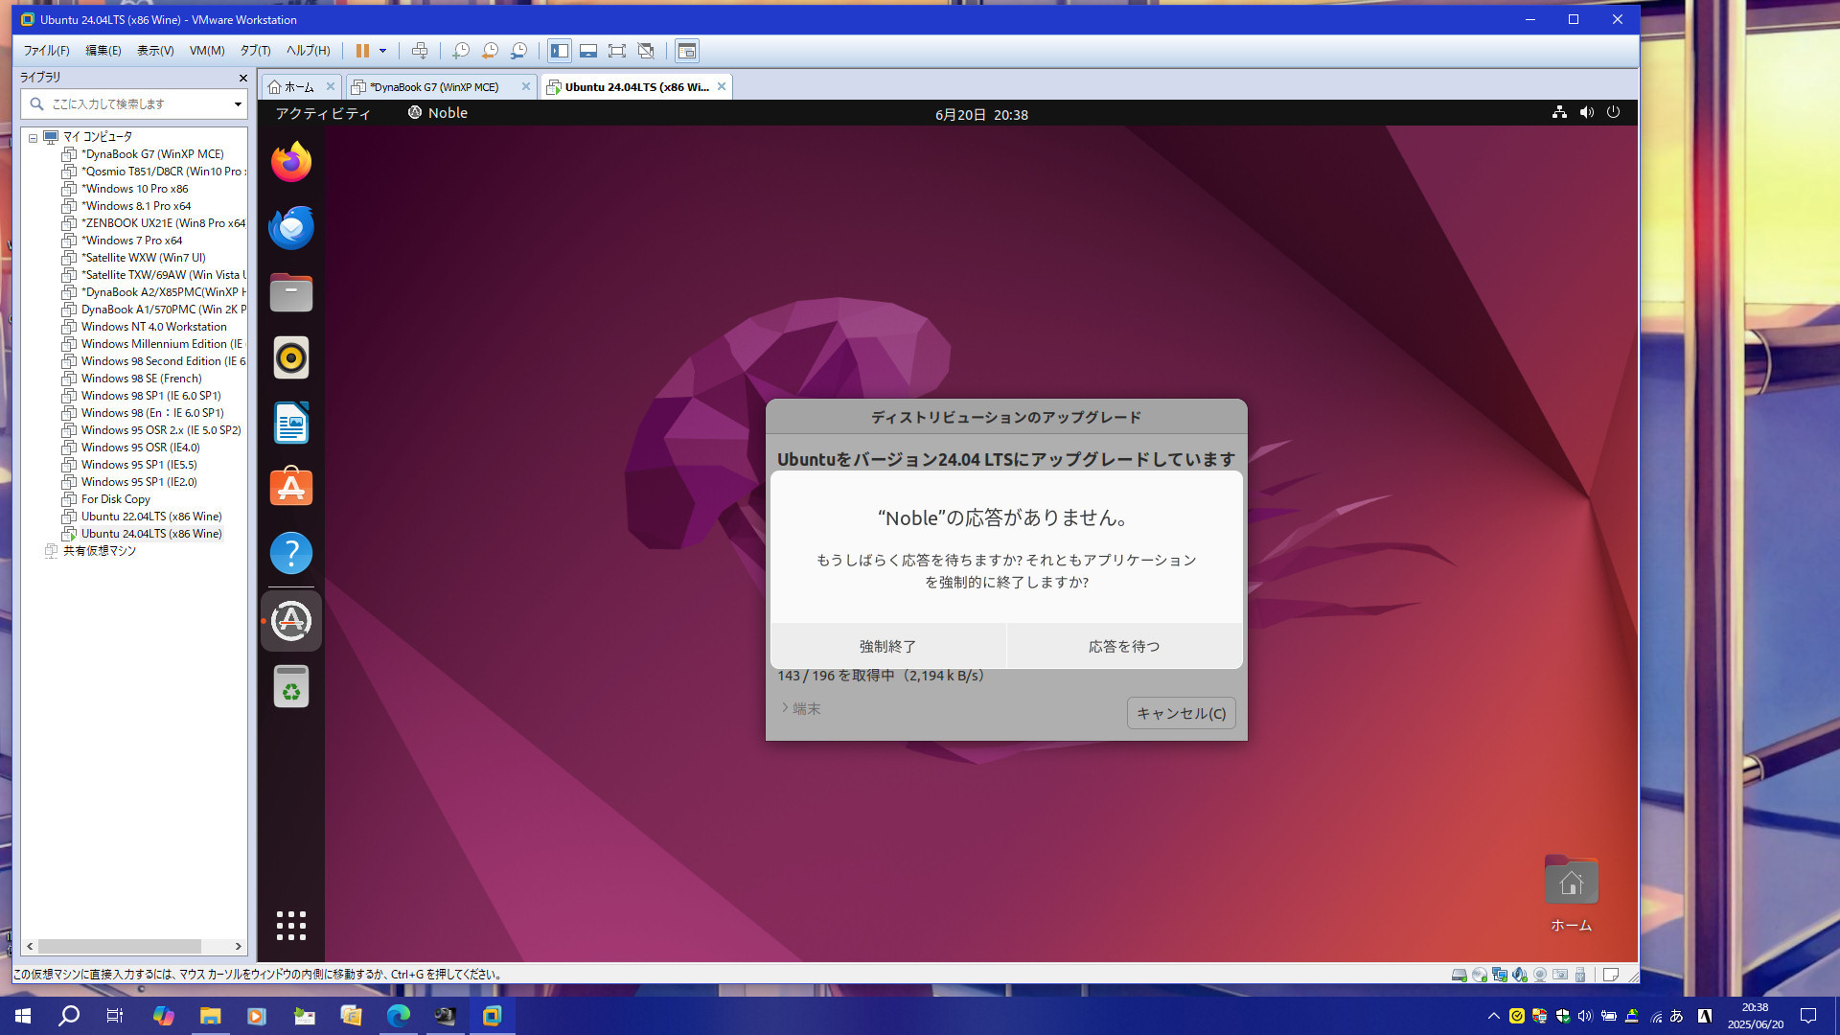Click the console view toolbar icon

(x=687, y=51)
